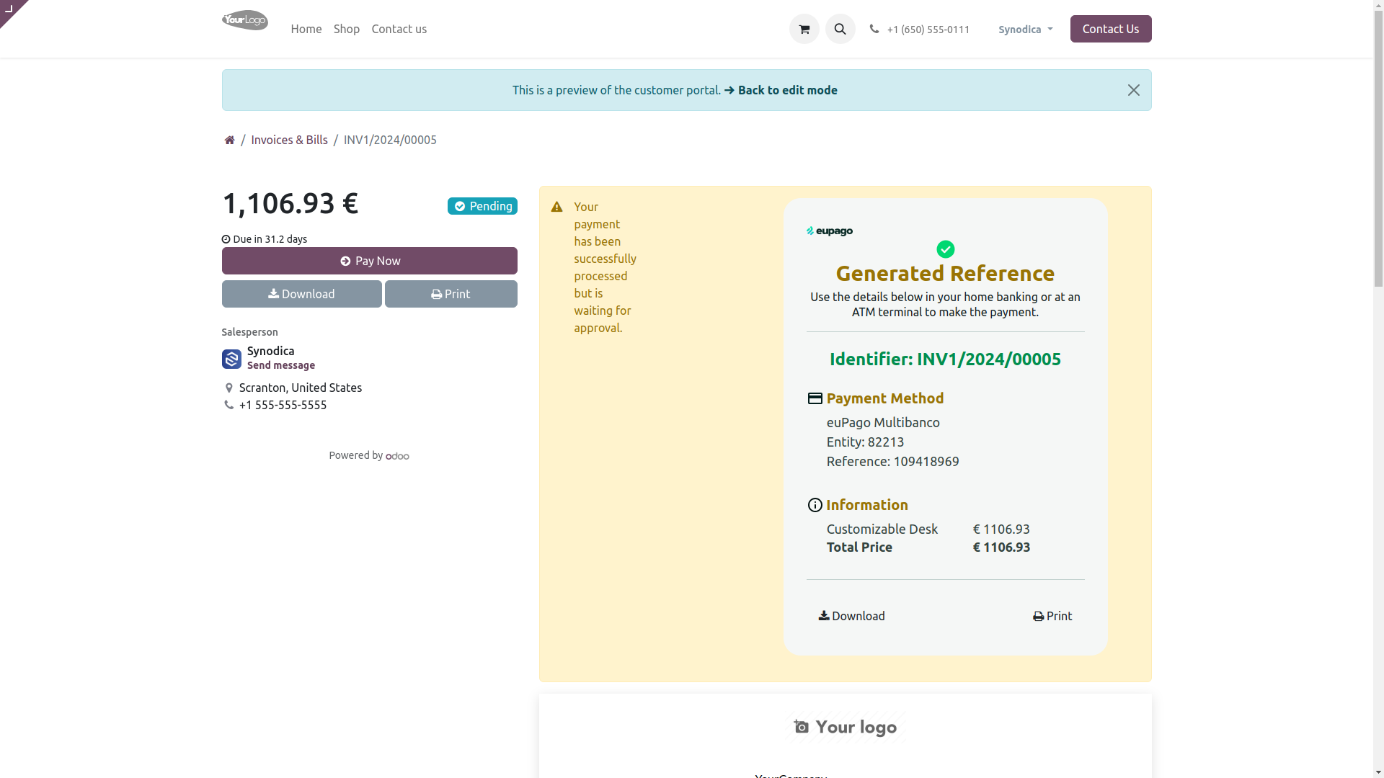The height and width of the screenshot is (778, 1384).
Task: Click the 1,106.93 € invoice amount
Action: click(290, 203)
